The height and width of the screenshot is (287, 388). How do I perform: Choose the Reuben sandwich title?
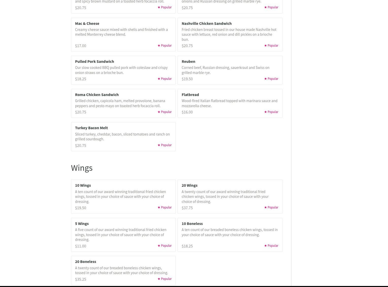[188, 61]
